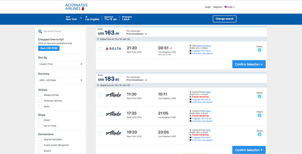Check the Austin Austin-Bergstrom connection filter
This screenshot has height=154, width=302.
point(40,145)
